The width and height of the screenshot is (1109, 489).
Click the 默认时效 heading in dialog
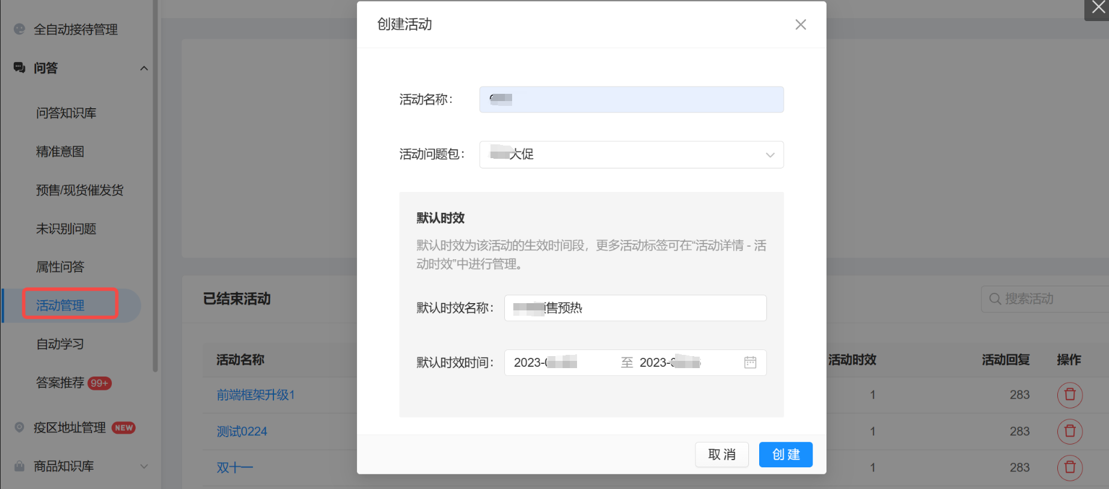pyautogui.click(x=441, y=218)
